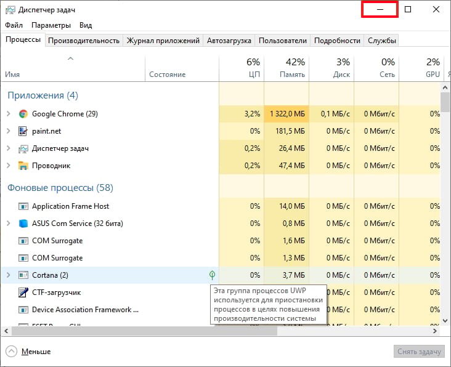Image resolution: width=451 pixels, height=367 pixels.
Task: Maximize the Диспетчер задач window
Action: (x=408, y=9)
